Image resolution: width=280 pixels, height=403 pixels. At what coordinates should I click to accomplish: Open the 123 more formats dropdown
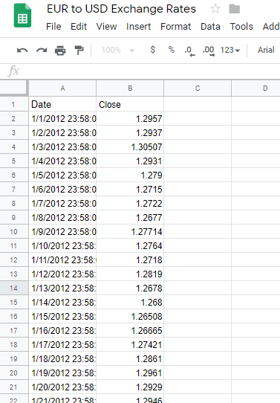click(x=230, y=50)
